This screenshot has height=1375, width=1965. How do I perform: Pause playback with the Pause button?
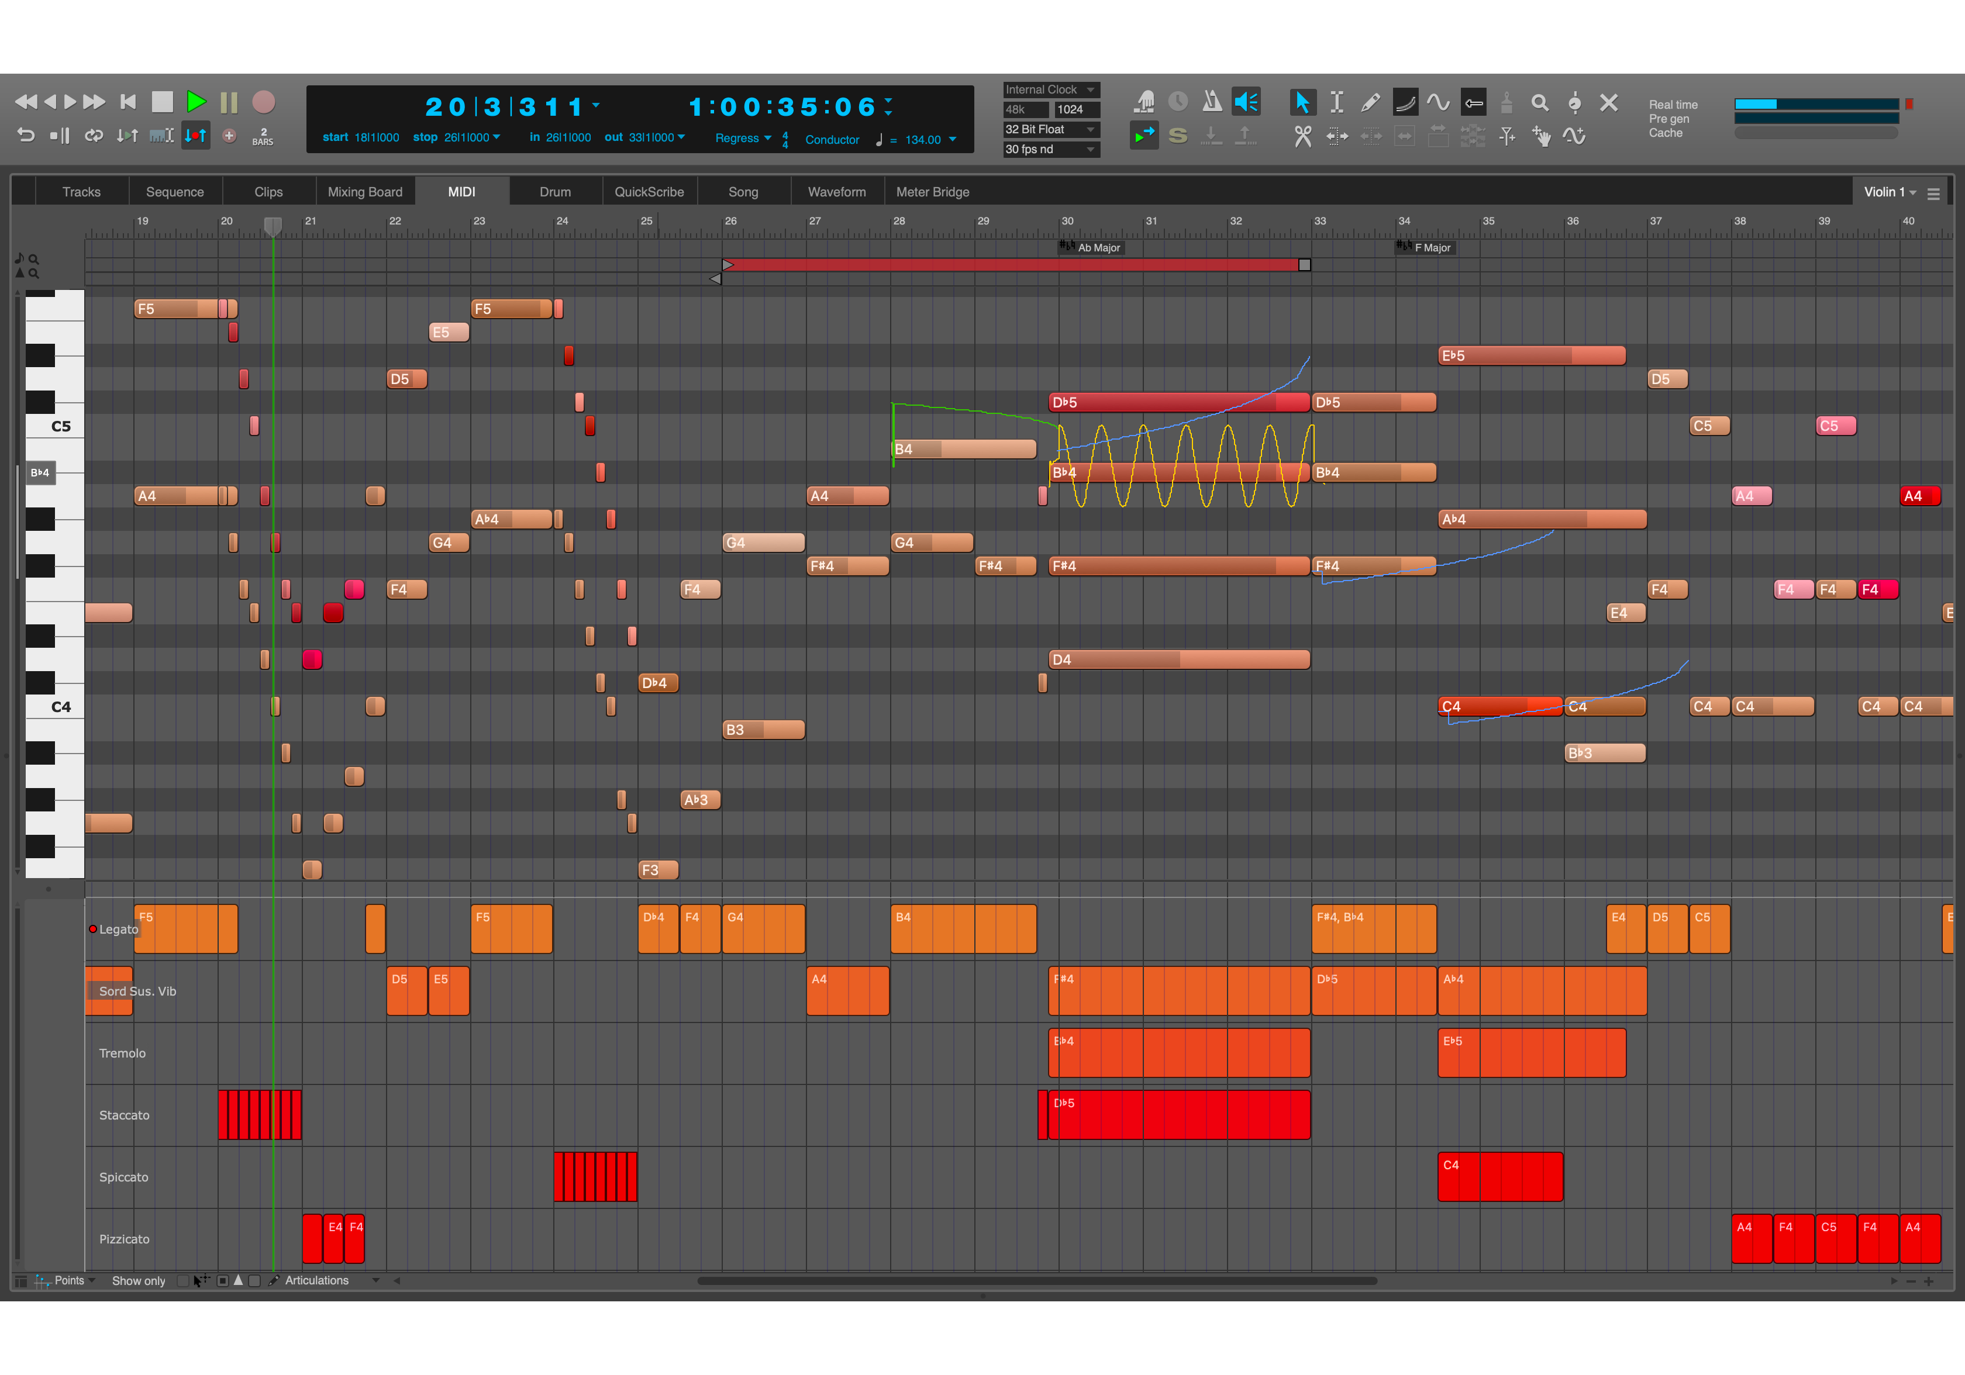pos(229,103)
